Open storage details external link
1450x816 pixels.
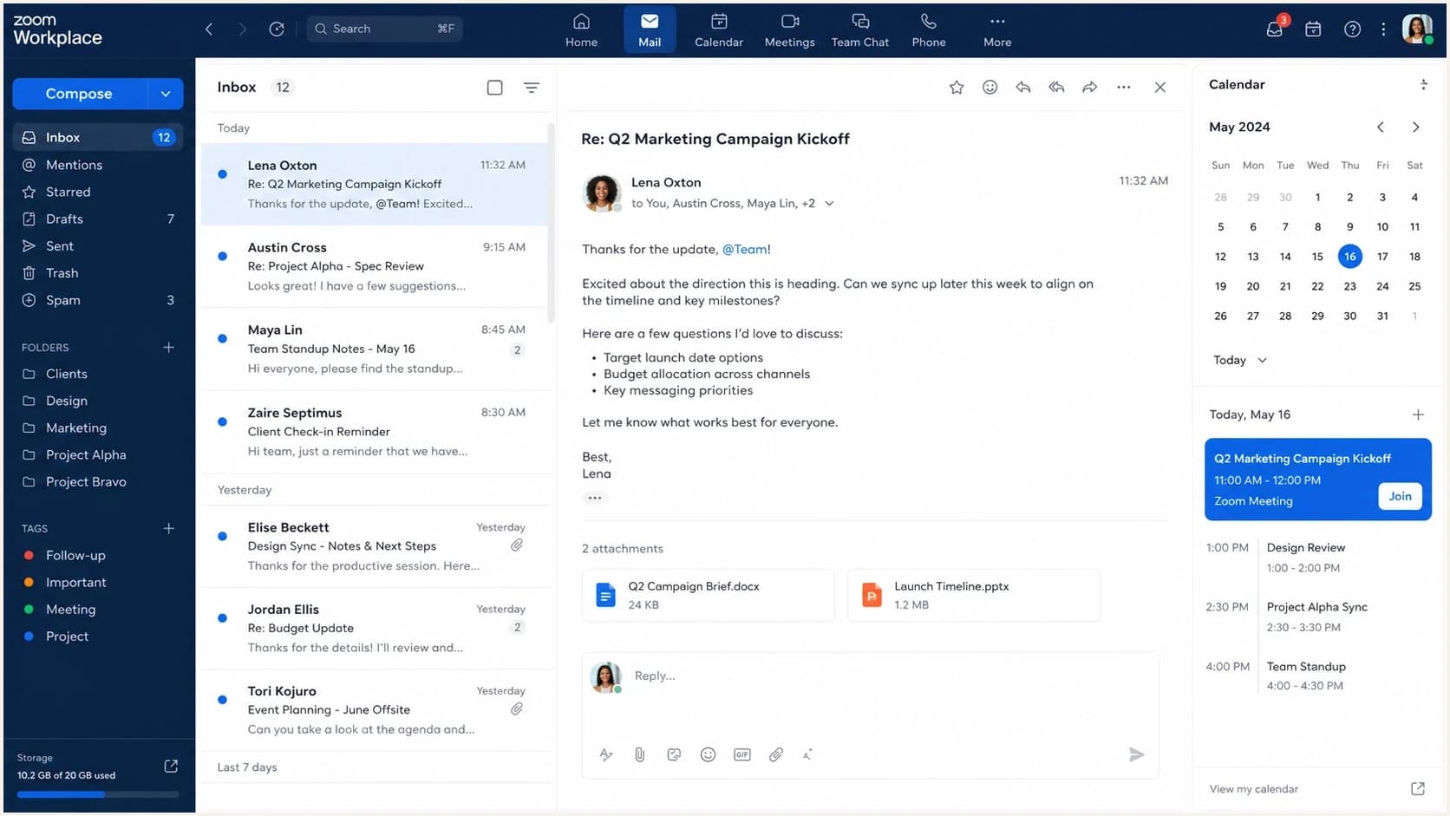point(171,766)
